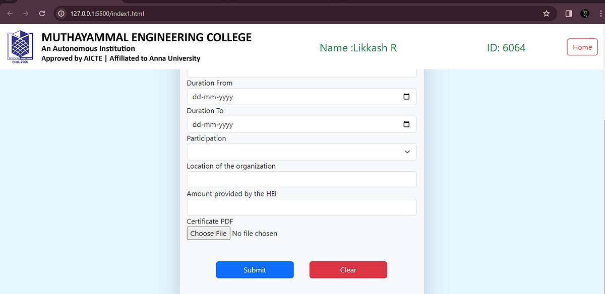This screenshot has width=605, height=294.
Task: Click the browser address bar URL
Action: [107, 14]
